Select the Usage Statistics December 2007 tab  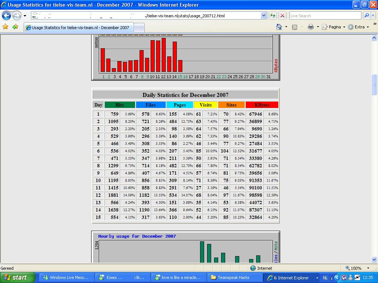pos(78,28)
